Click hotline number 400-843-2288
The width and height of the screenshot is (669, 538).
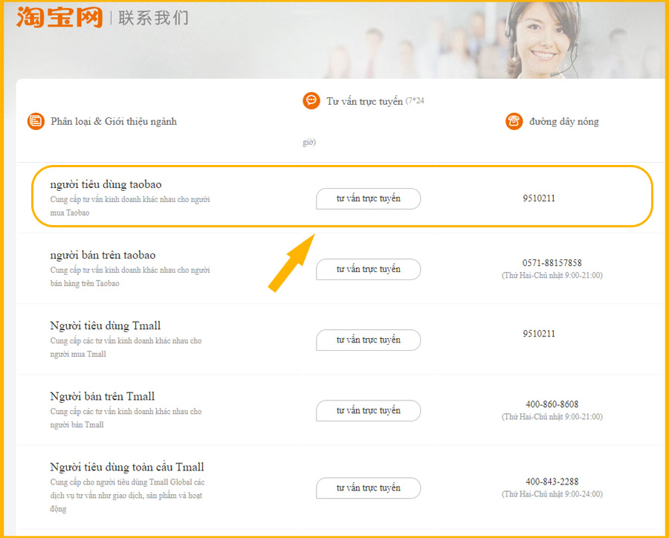(x=552, y=482)
